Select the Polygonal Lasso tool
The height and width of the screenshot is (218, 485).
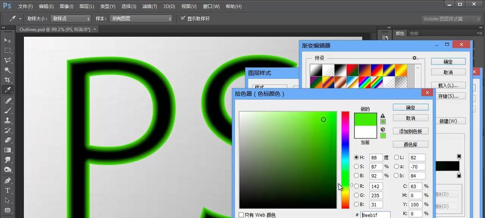point(8,60)
